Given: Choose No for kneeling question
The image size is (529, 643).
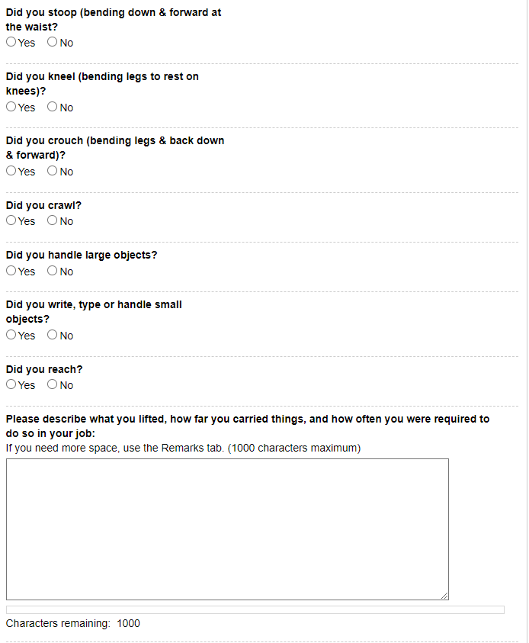Looking at the screenshot, I should tap(52, 107).
